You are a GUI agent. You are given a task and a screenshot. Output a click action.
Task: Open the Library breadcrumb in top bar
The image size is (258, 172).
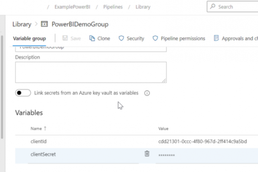(143, 7)
